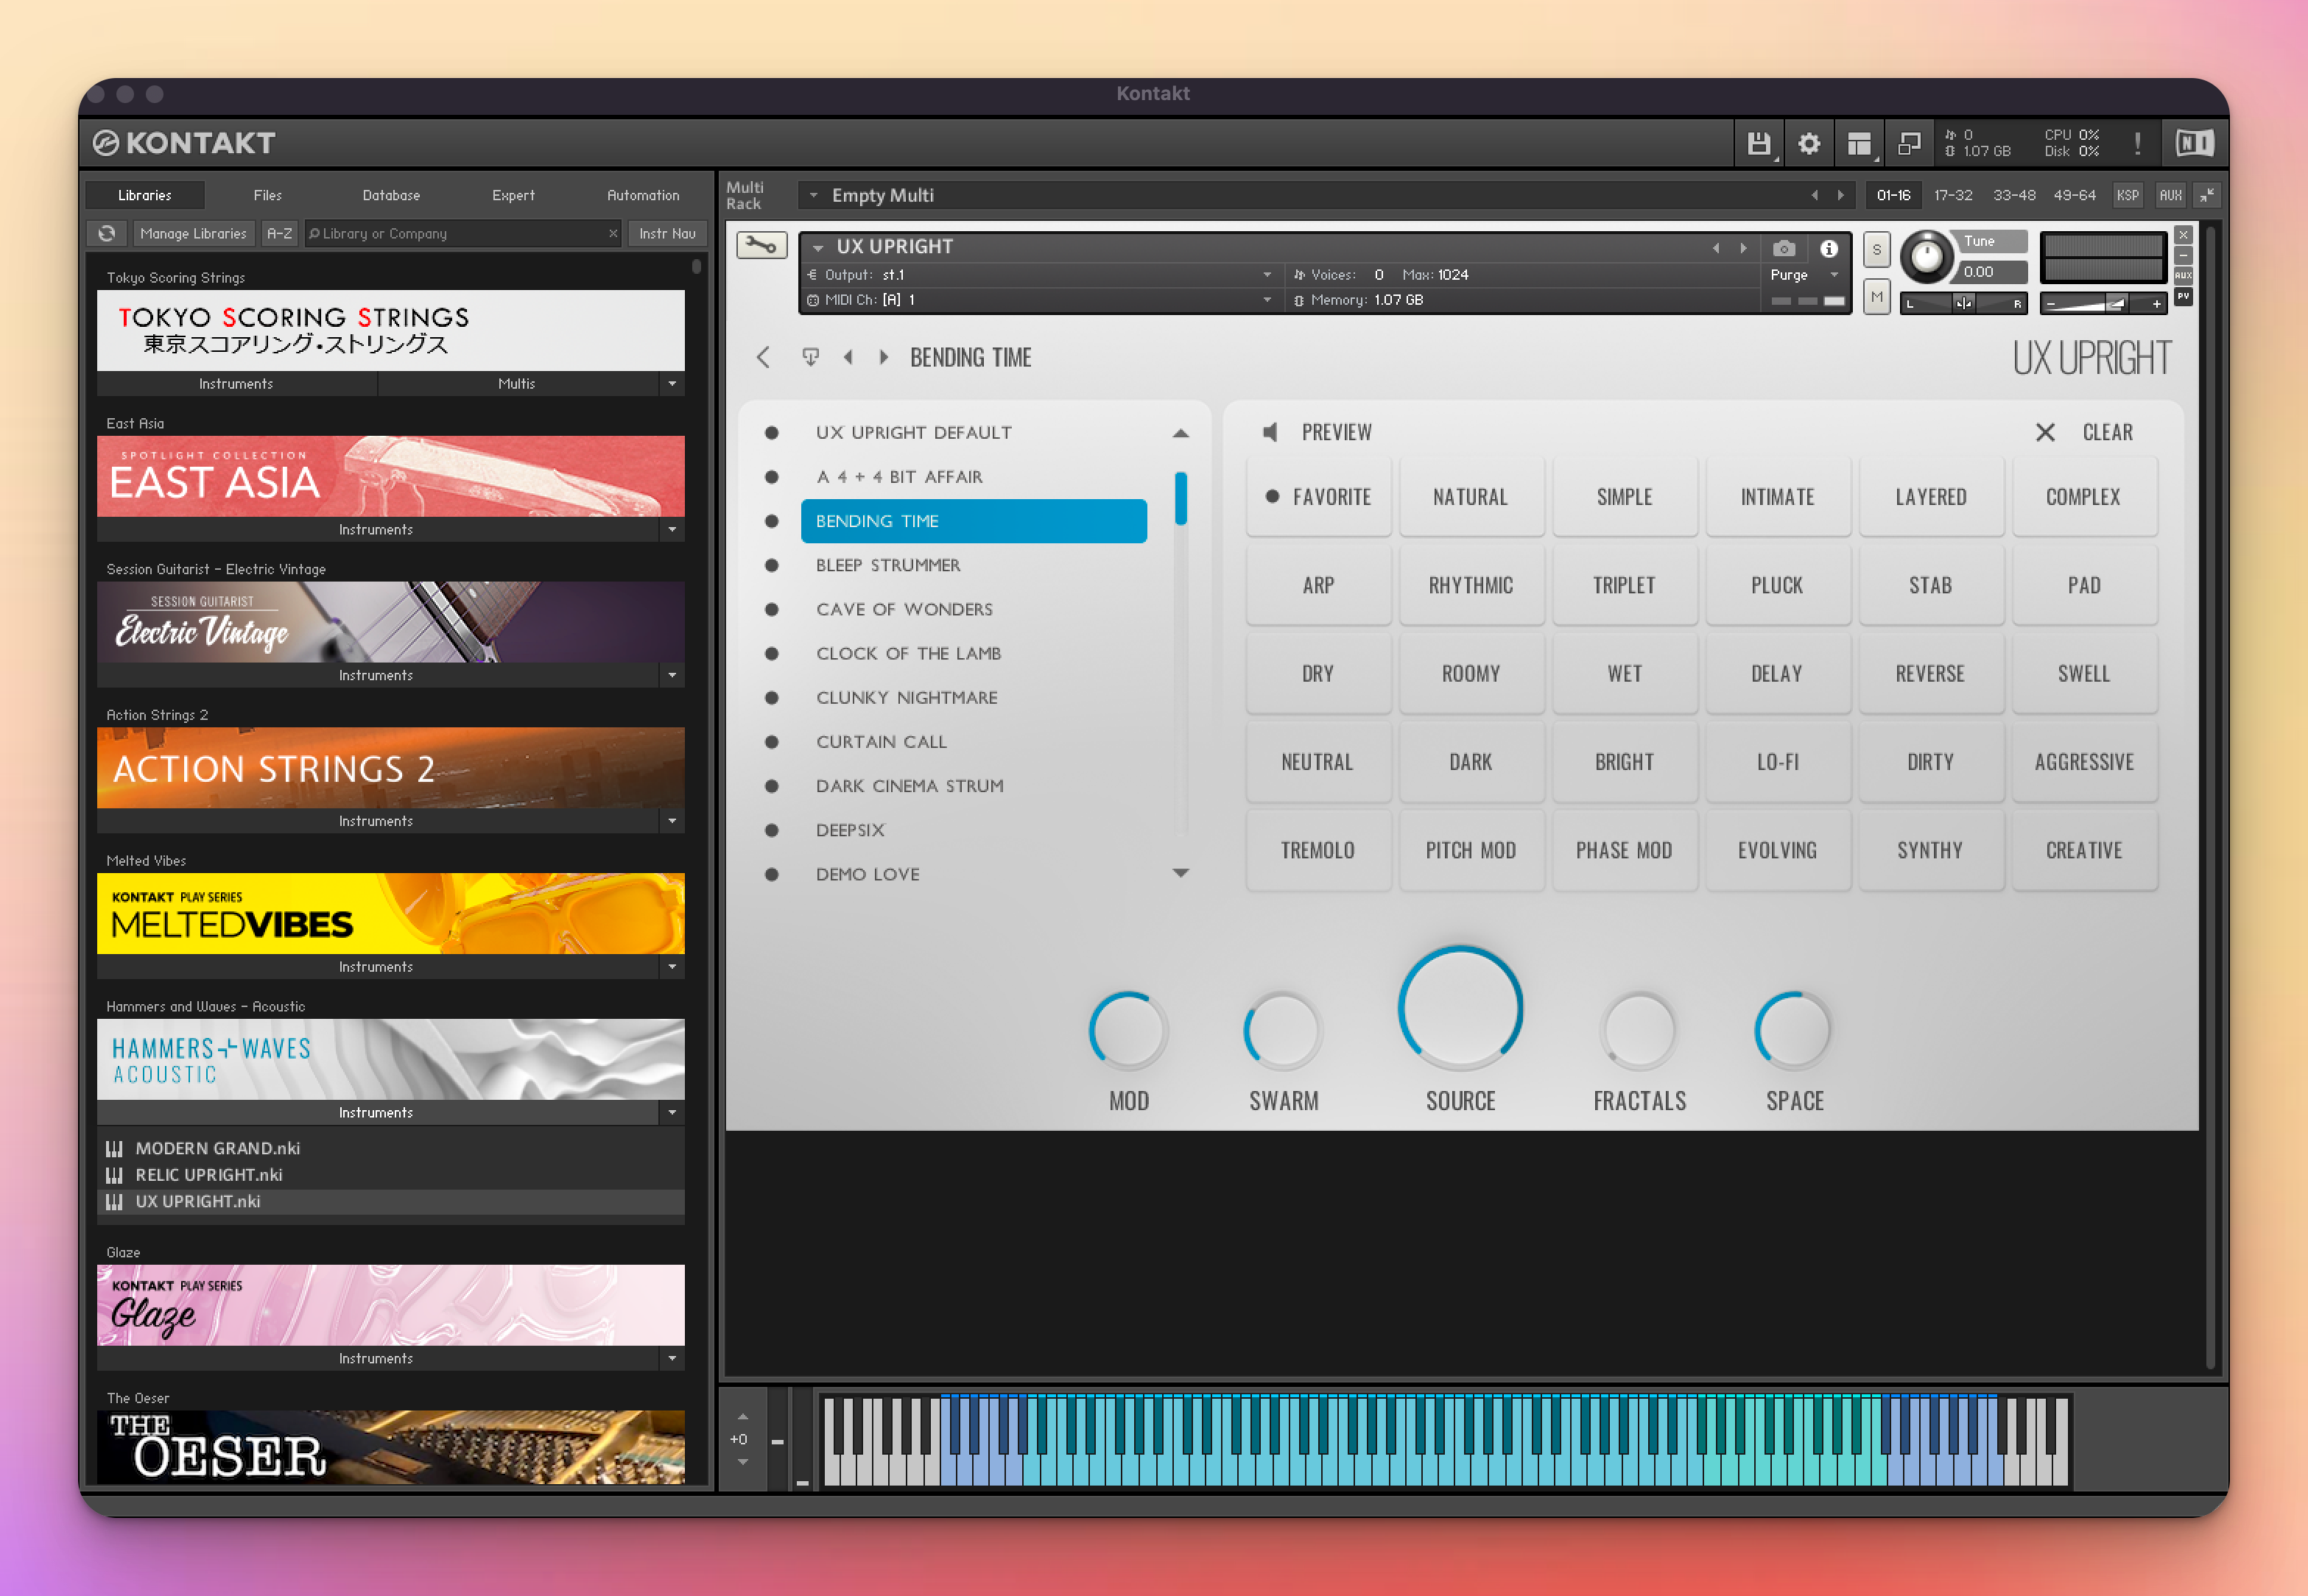The height and width of the screenshot is (1596, 2308).
Task: Click the CLEAR tags button
Action: coord(2107,432)
